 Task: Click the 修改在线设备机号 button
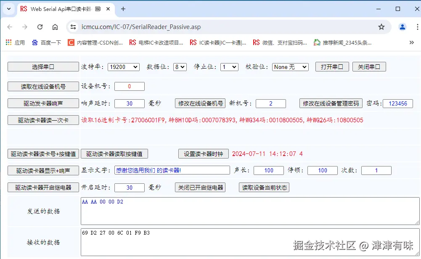[200, 103]
